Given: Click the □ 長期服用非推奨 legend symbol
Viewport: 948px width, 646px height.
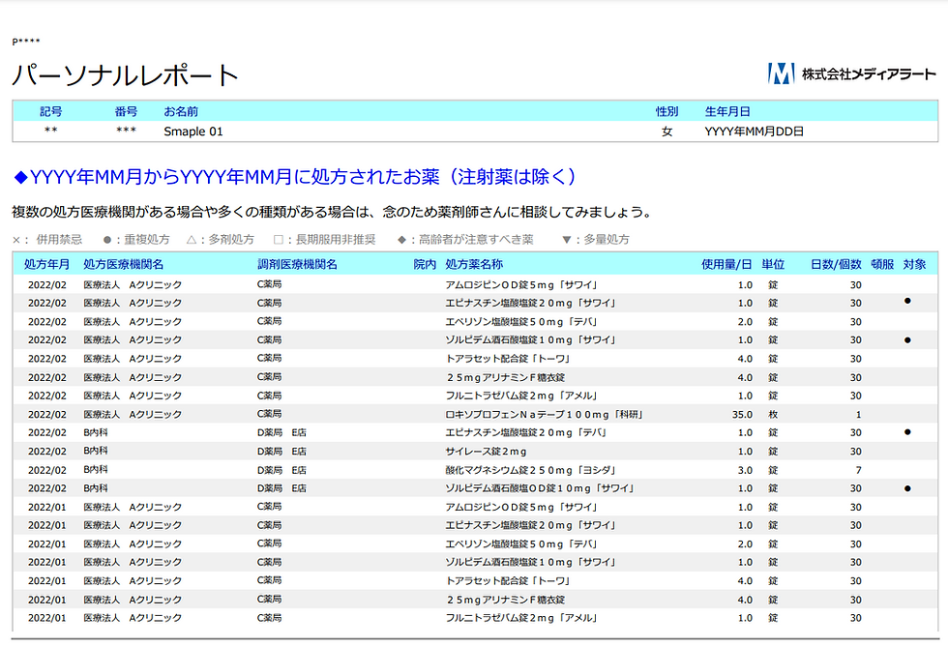Looking at the screenshot, I should pos(279,240).
